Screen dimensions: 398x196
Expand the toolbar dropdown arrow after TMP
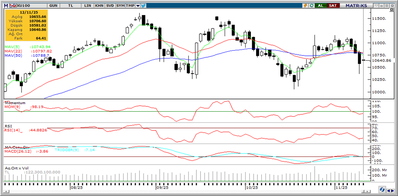[138, 6]
